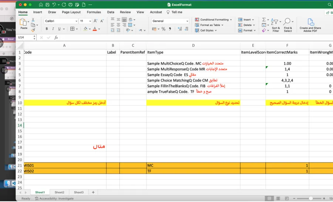The image size is (333, 202).
Task: Click Accessibility: Investigate in status bar
Action: 54,198
